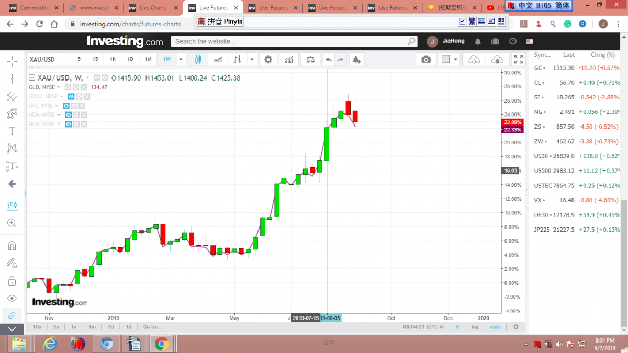Image resolution: width=628 pixels, height=353 pixels.
Task: Click the Indicators icon in chart toolbar
Action: tap(289, 59)
